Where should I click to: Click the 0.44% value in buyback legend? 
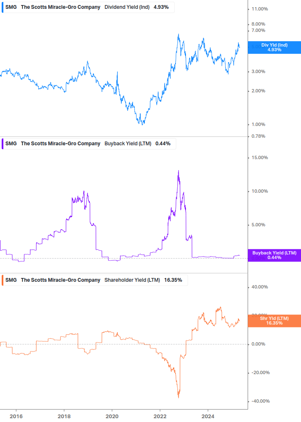(x=163, y=144)
